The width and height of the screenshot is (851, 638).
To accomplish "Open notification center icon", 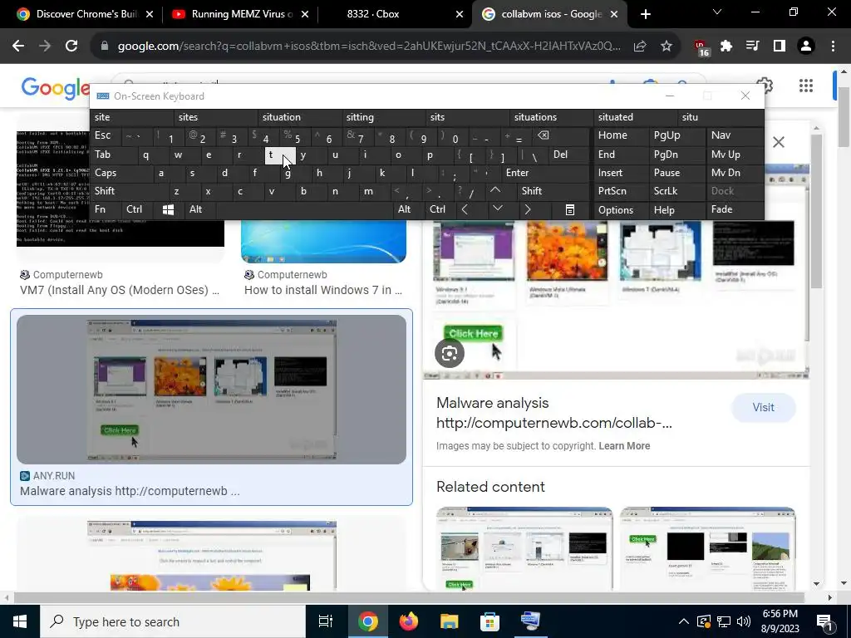I will click(824, 621).
